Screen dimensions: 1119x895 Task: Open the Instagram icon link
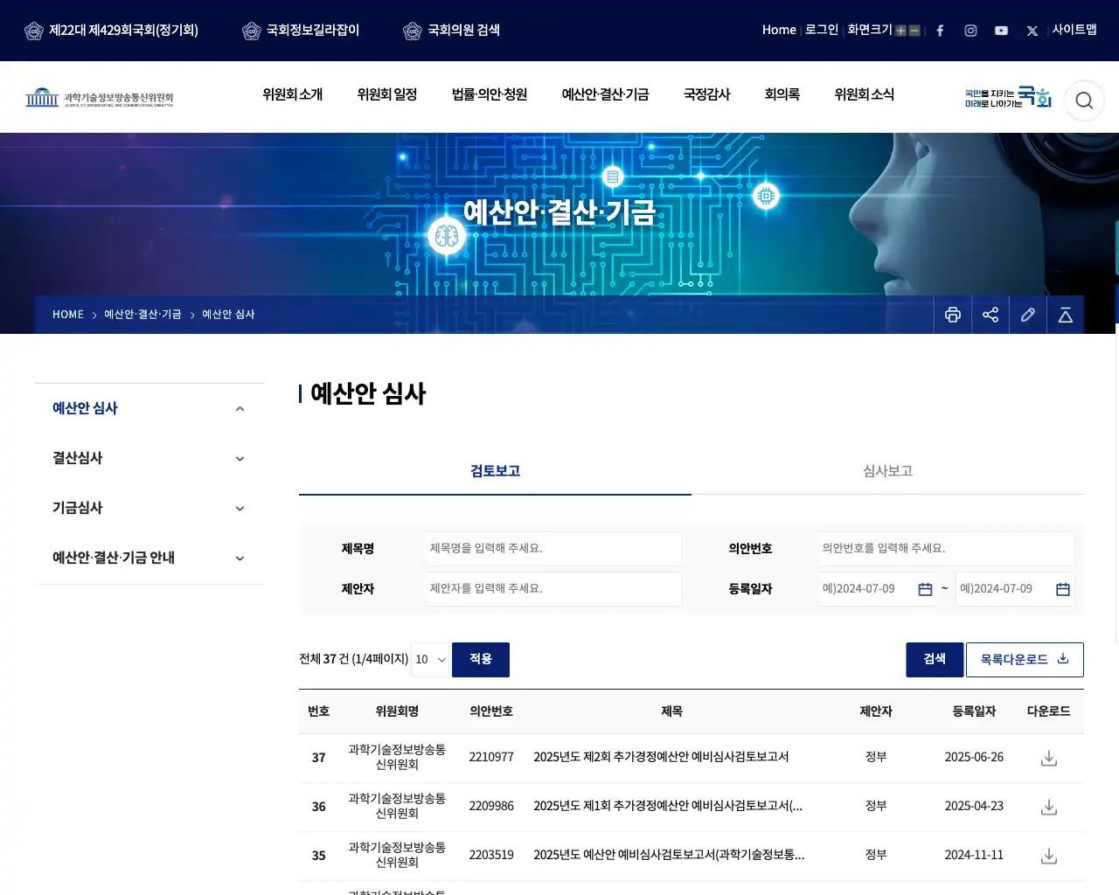[970, 31]
